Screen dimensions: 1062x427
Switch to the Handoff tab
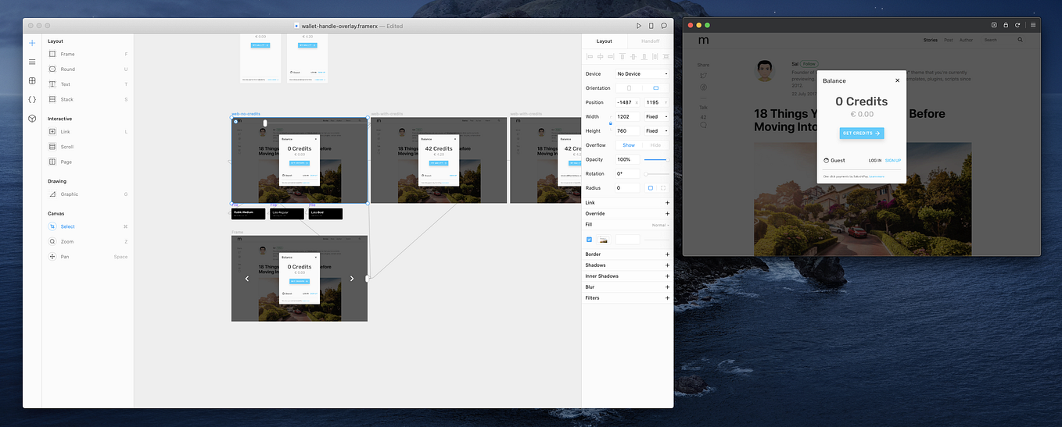pyautogui.click(x=650, y=41)
